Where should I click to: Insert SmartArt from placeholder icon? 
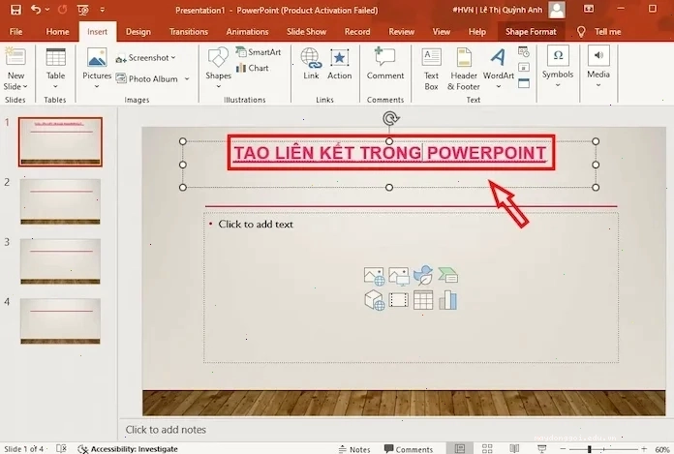pos(448,275)
